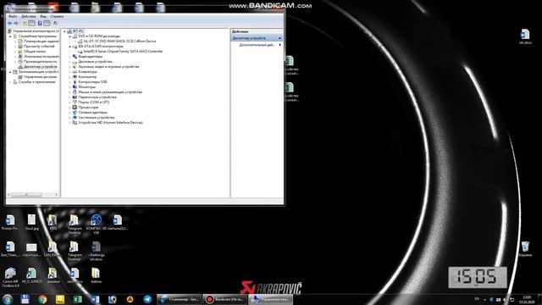Screen dimensions: 542x305
Task: Open the orange triangle AIMP taskbar icon
Action: click(x=130, y=299)
